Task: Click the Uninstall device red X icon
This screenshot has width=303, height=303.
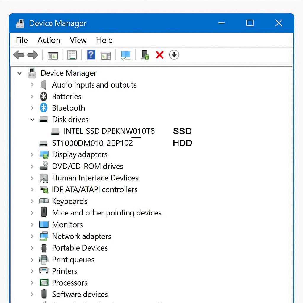Action: [159, 55]
